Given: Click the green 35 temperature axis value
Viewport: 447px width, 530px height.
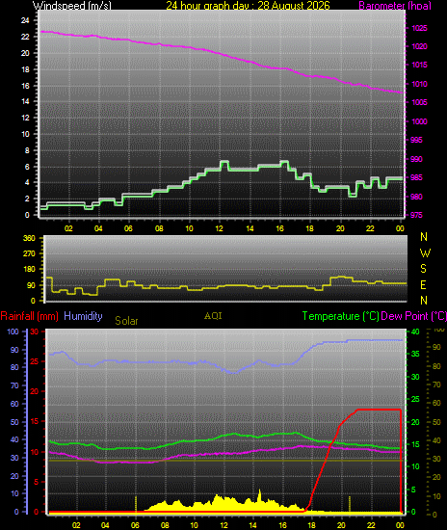Looking at the screenshot, I should (415, 355).
